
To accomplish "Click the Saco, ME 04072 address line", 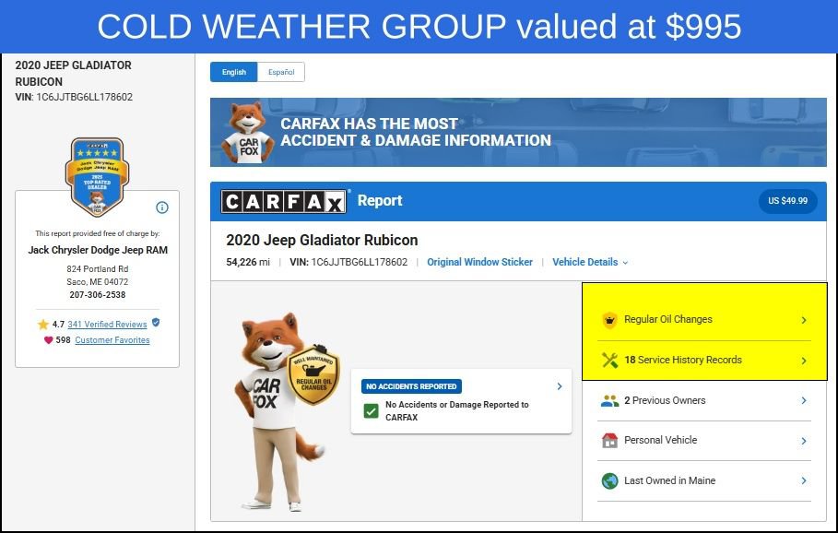I will [x=98, y=282].
